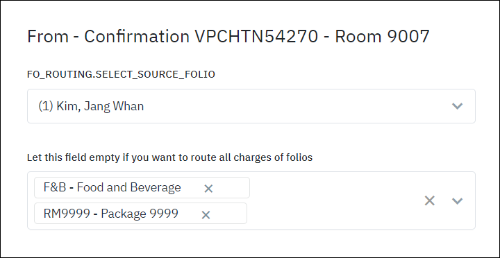Viewport: 500px width, 258px height.
Task: Clear all selected charge codes
Action: [430, 200]
